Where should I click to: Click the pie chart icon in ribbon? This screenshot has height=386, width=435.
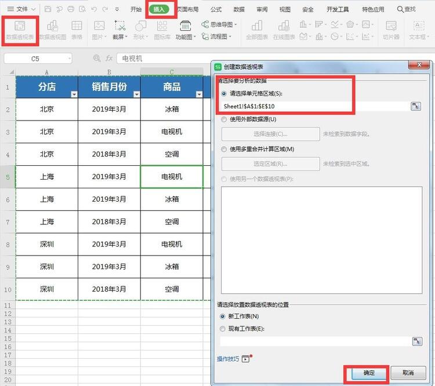point(335,37)
